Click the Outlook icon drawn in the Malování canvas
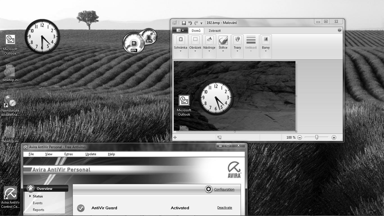The width and height of the screenshot is (384, 216). pos(184,100)
